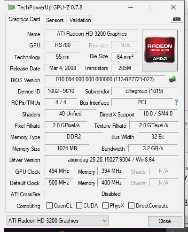Click the Bus Width 32 Bit field
The height and width of the screenshot is (232, 188).
click(x=157, y=137)
